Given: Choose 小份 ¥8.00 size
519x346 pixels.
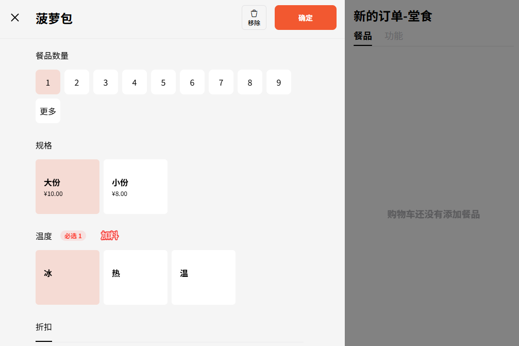Looking at the screenshot, I should [136, 187].
